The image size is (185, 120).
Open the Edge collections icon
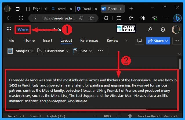coord(143,18)
